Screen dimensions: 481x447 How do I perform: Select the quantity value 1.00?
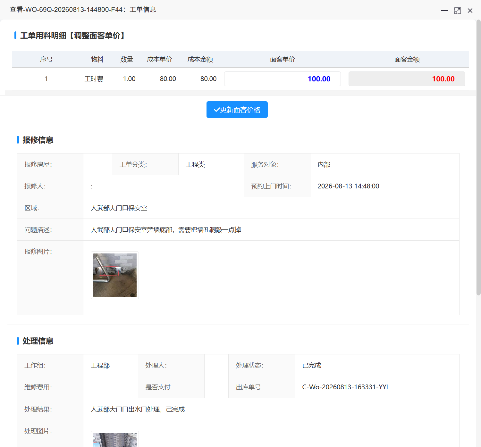[129, 79]
